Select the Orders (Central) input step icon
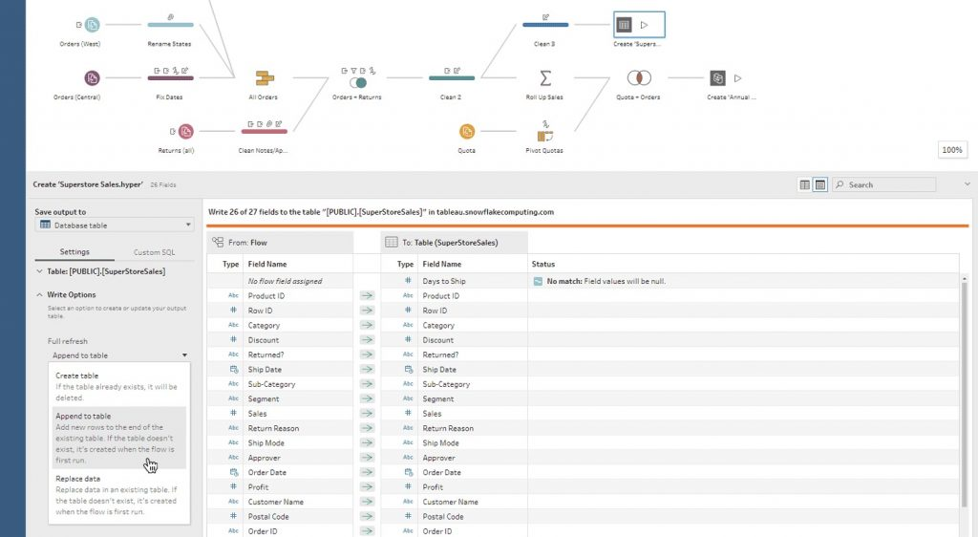 click(x=93, y=78)
